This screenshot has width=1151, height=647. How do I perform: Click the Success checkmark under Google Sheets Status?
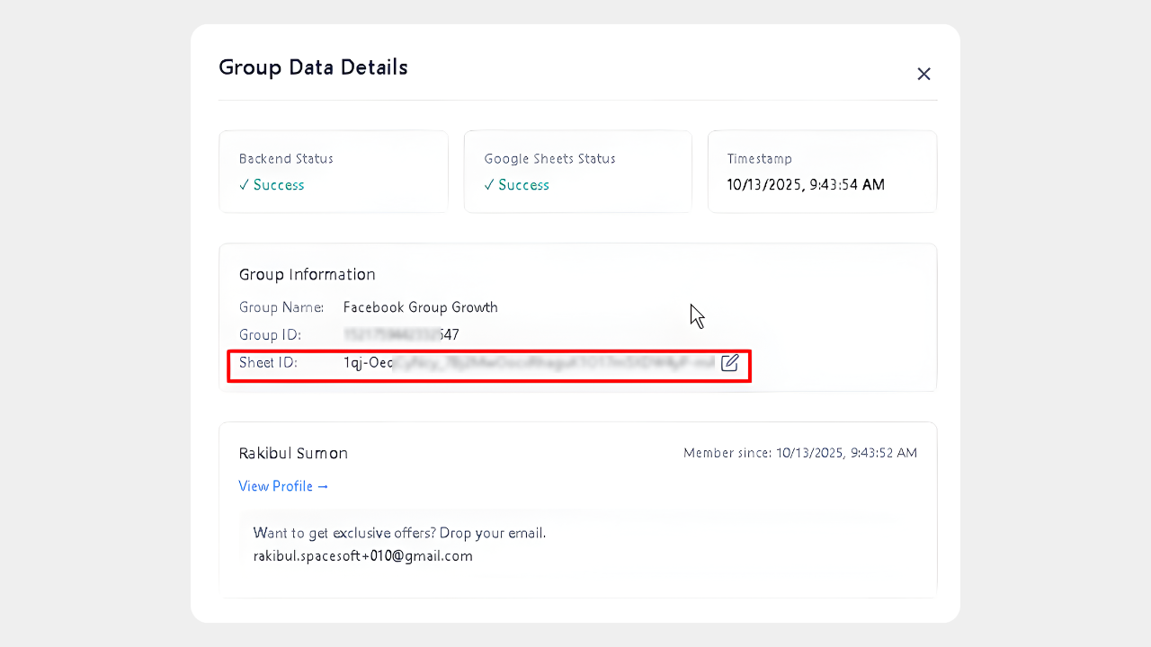click(516, 185)
